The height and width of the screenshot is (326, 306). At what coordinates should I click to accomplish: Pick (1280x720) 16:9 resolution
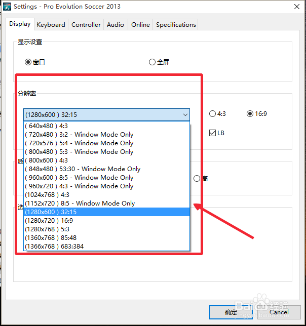coord(107,221)
